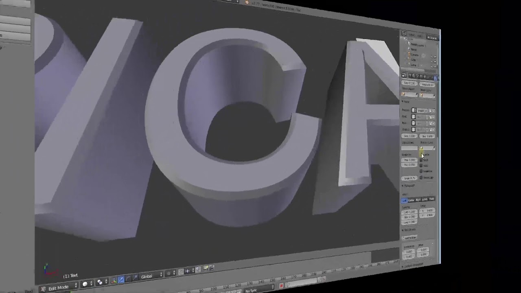521x293 pixels.
Task: Browse font for the Regular row
Action: coord(414,110)
